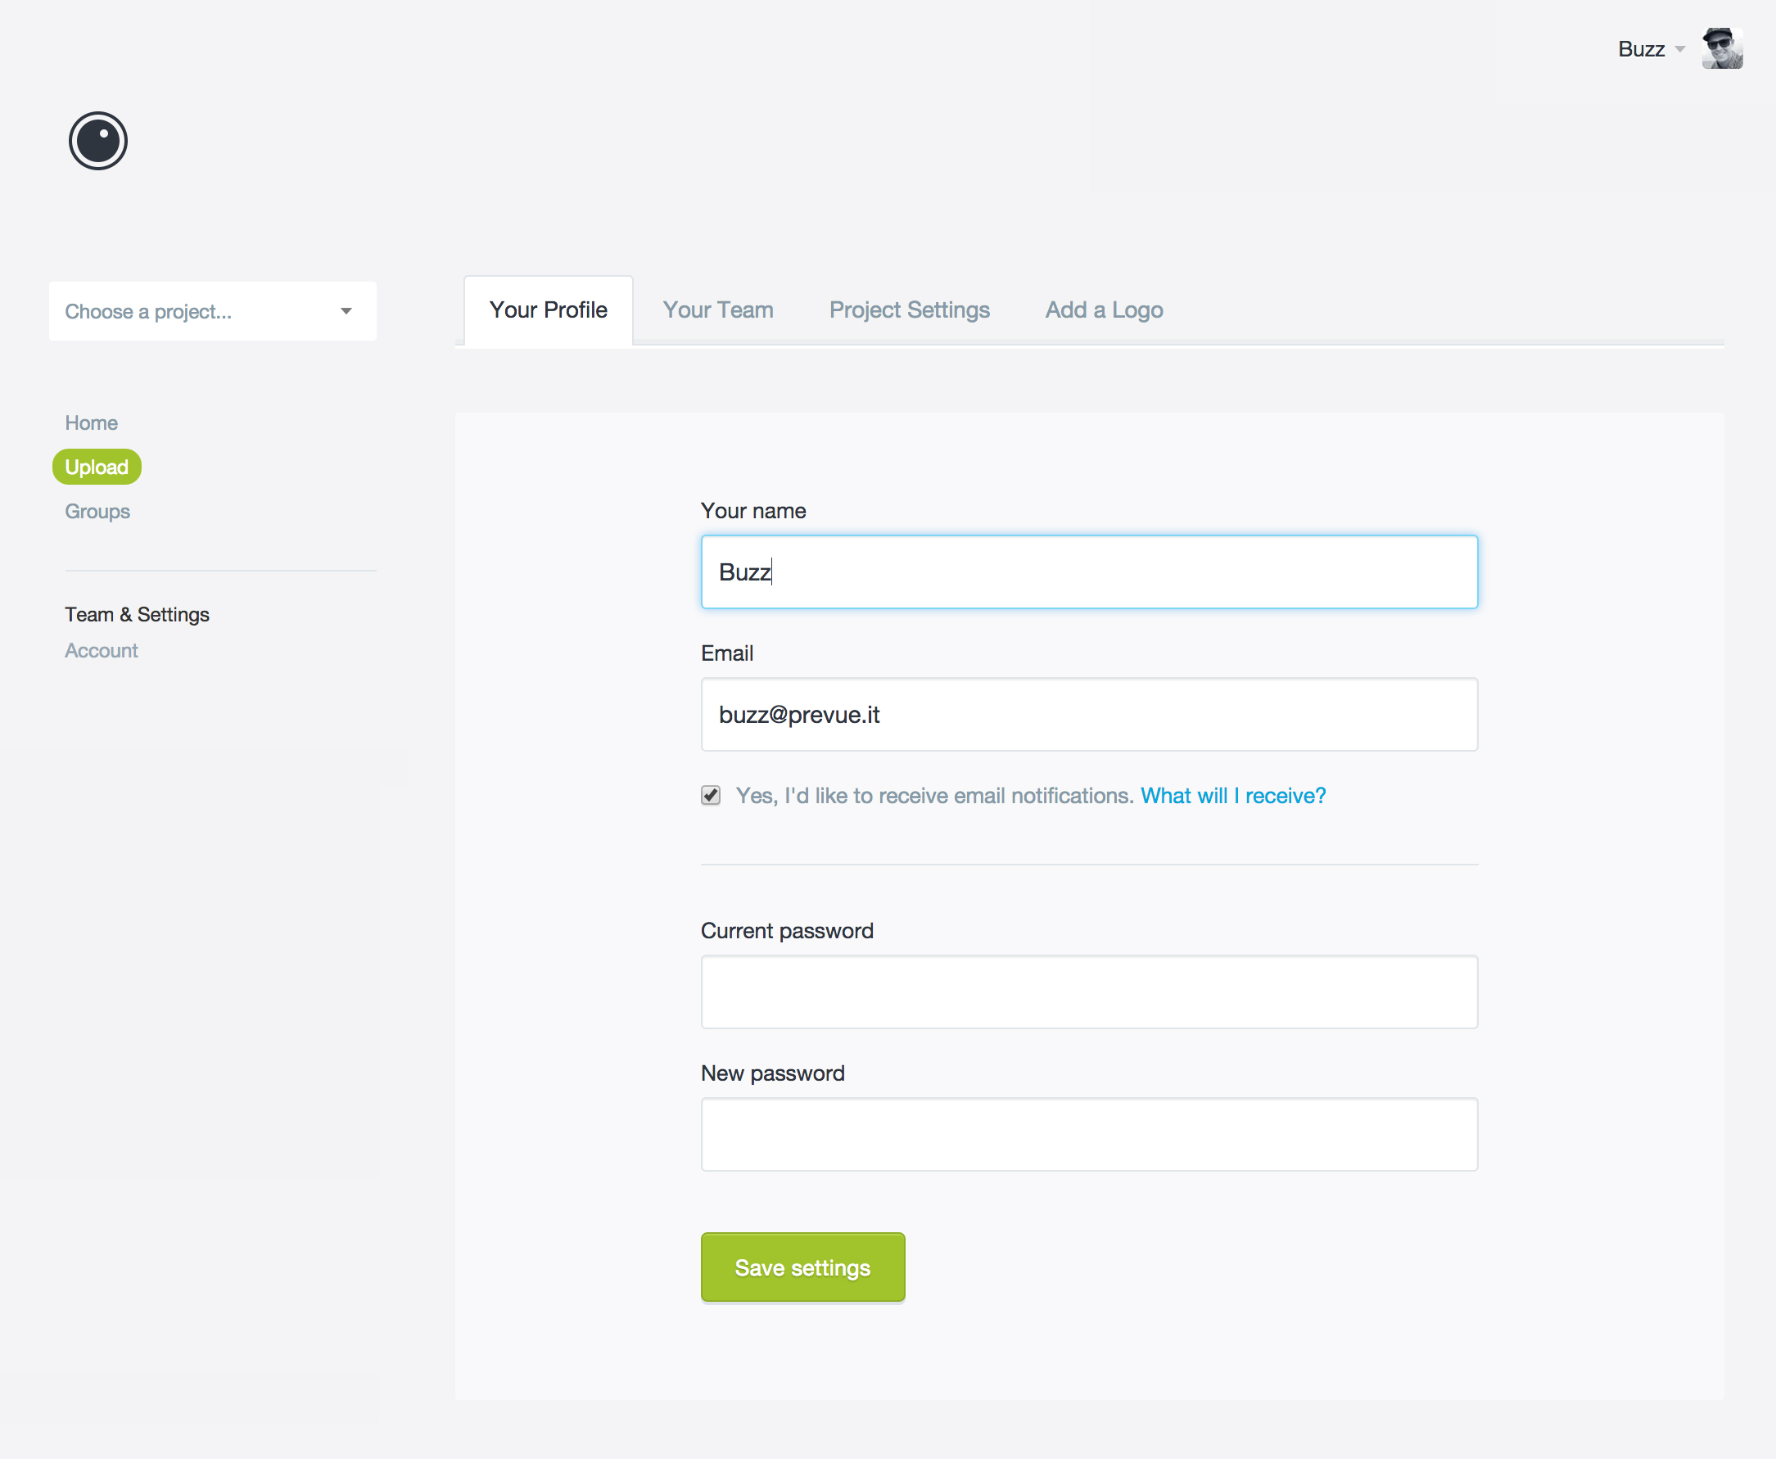Expand the Choose a project dropdown
Screen dimensions: 1776x1459
212,311
